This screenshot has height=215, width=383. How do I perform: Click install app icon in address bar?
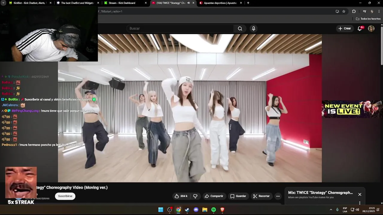pyautogui.click(x=337, y=11)
